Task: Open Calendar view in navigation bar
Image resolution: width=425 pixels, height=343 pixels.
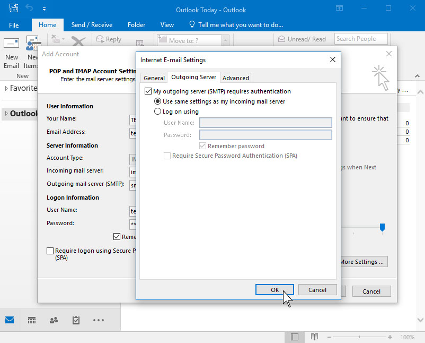Action: 32,320
